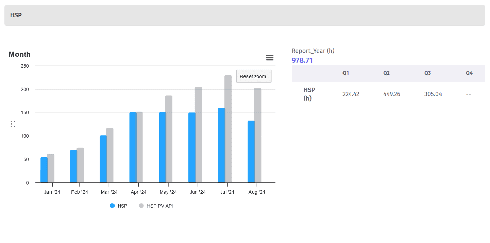
Task: Click the Q1 column header
Action: (x=346, y=73)
